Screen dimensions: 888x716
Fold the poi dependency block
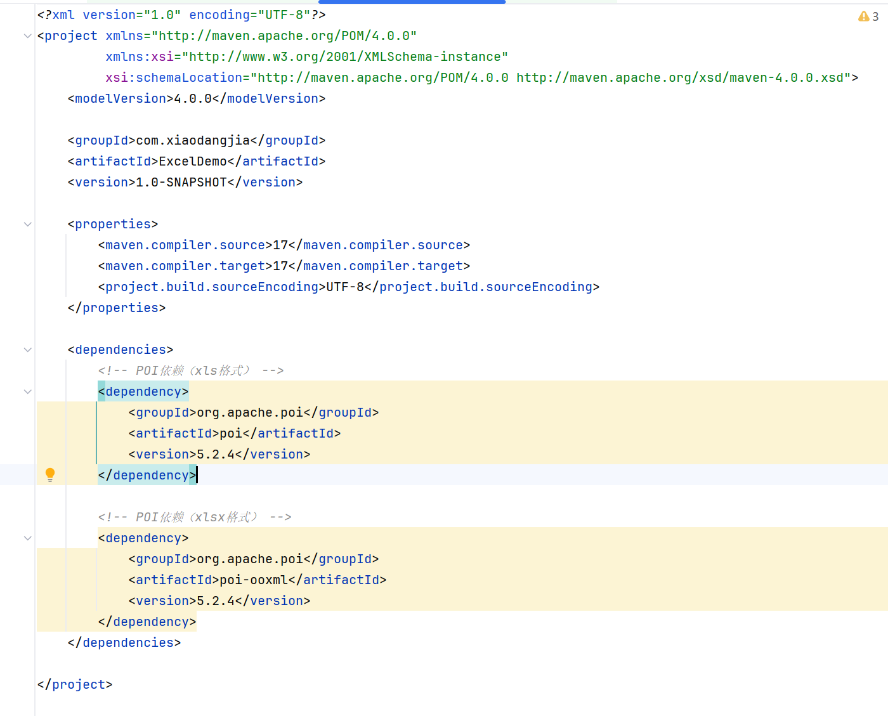27,392
